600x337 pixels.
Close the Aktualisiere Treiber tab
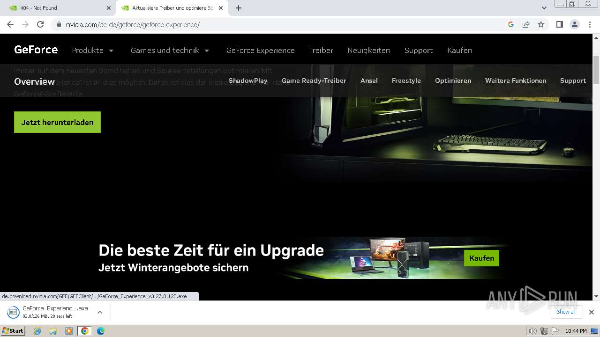click(x=221, y=8)
